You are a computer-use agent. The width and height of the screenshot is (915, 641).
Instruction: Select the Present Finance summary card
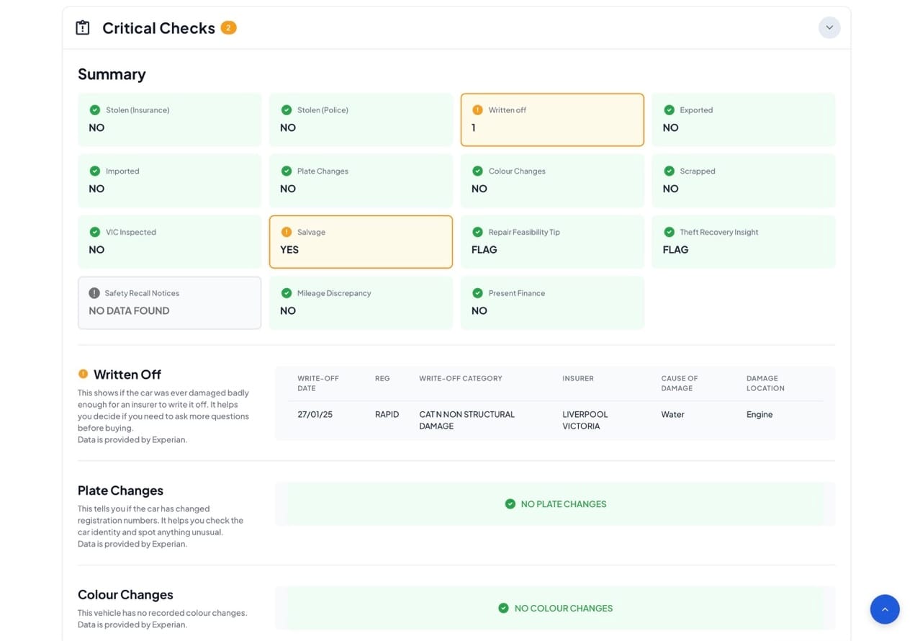(x=552, y=302)
